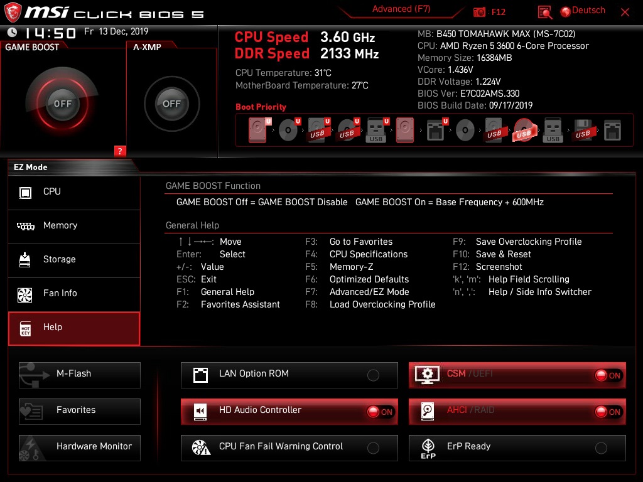The image size is (643, 482).
Task: Toggle the GAME BOOST OFF knob
Action: pyautogui.click(x=62, y=104)
